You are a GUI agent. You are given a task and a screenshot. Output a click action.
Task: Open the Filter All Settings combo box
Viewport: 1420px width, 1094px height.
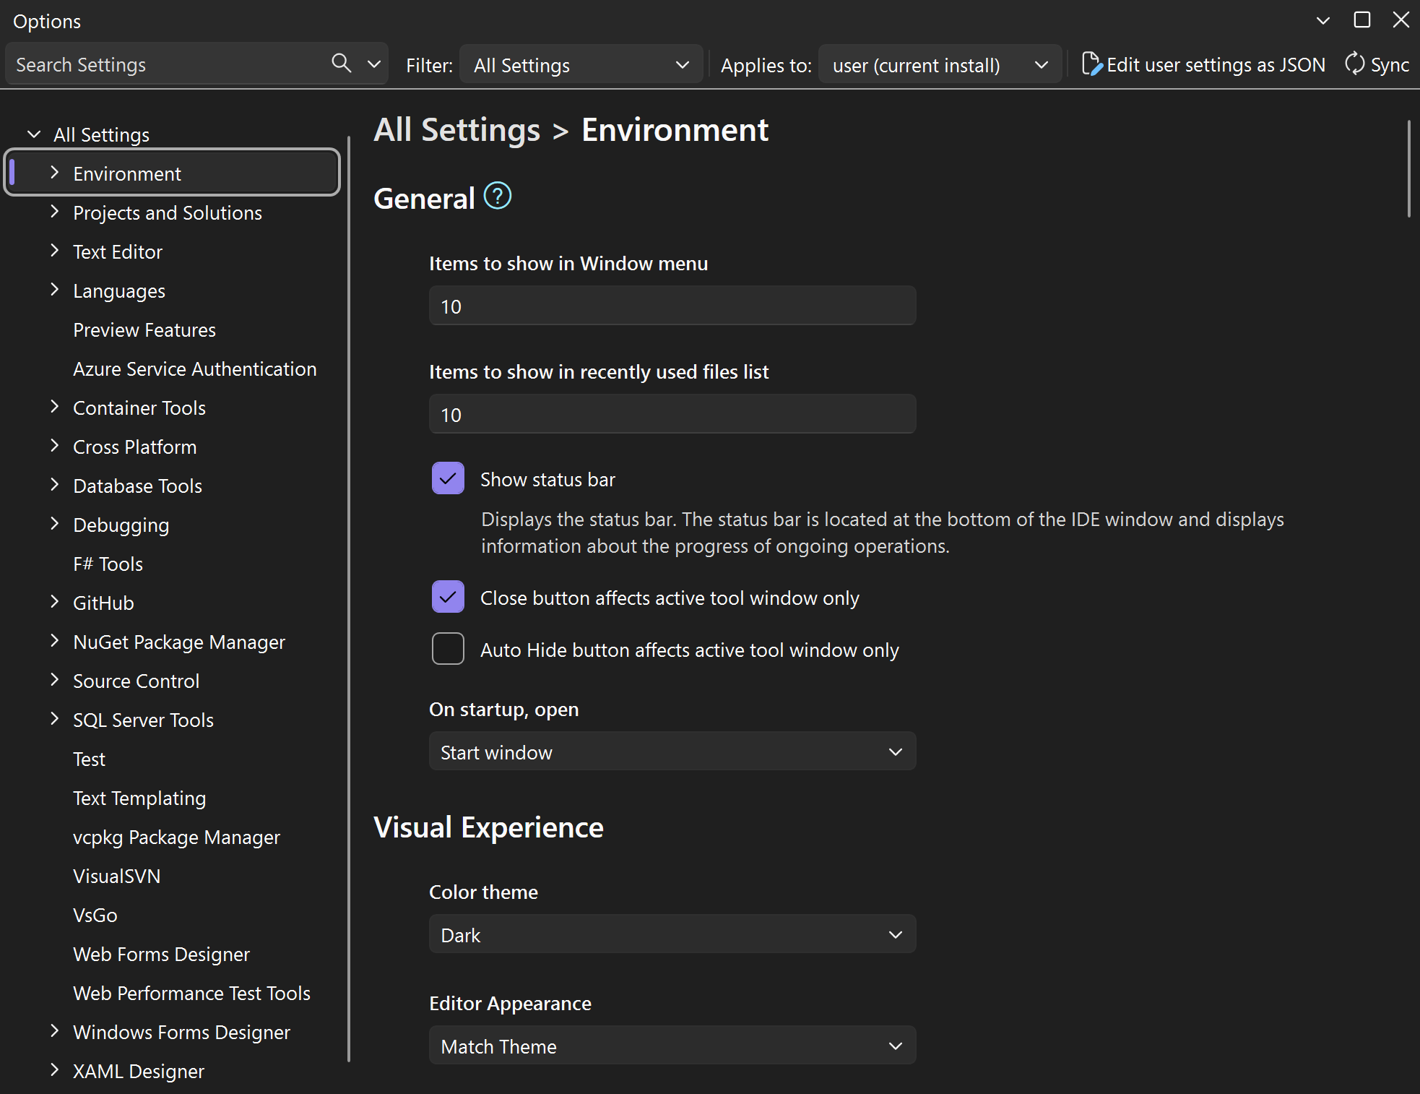click(581, 65)
